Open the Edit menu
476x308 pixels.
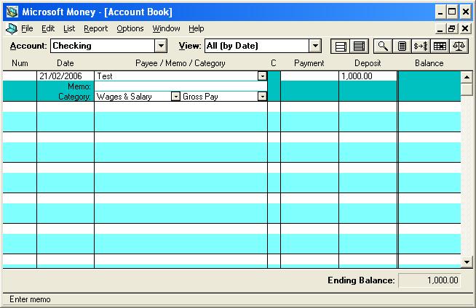pyautogui.click(x=48, y=28)
